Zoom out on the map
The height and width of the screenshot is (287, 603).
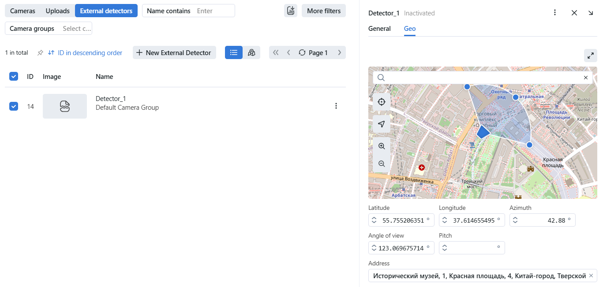(382, 164)
